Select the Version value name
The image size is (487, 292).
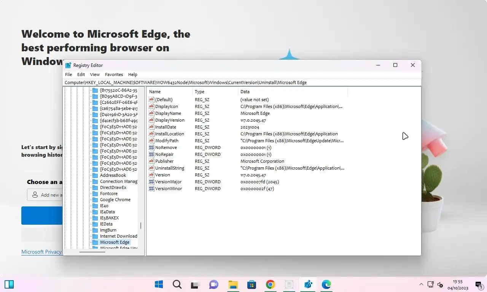pyautogui.click(x=162, y=175)
